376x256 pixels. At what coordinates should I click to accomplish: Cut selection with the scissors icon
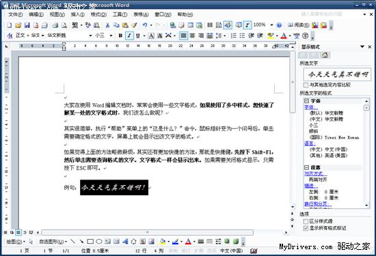click(107, 25)
